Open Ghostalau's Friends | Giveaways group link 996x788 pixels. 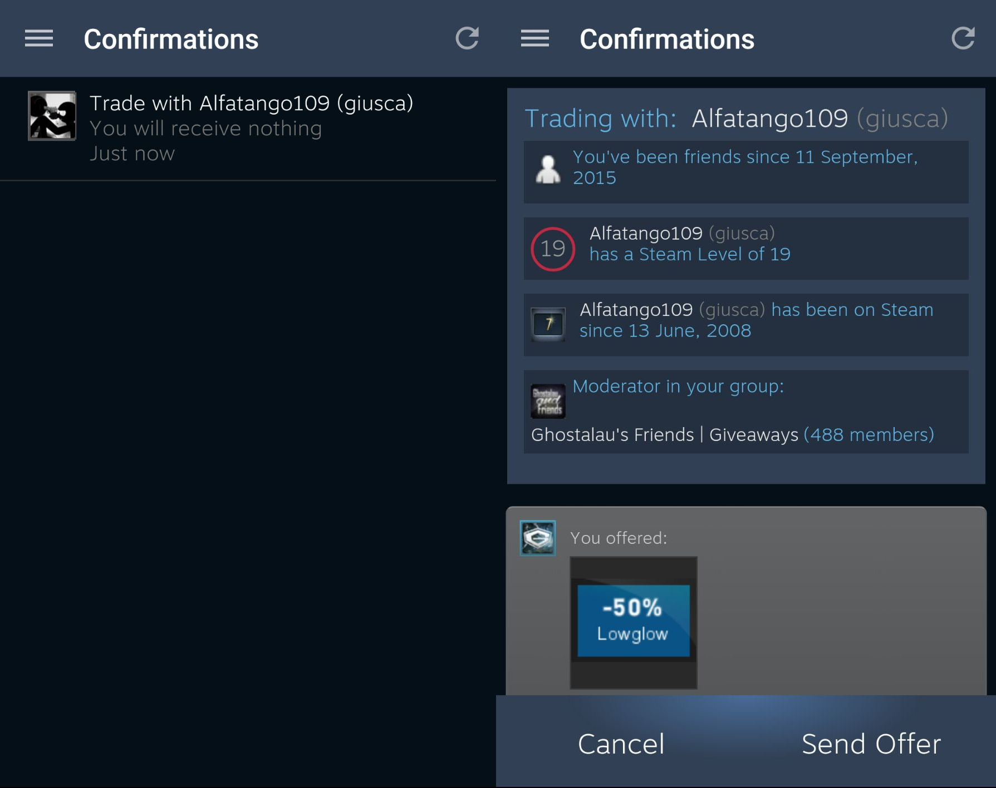(x=664, y=434)
